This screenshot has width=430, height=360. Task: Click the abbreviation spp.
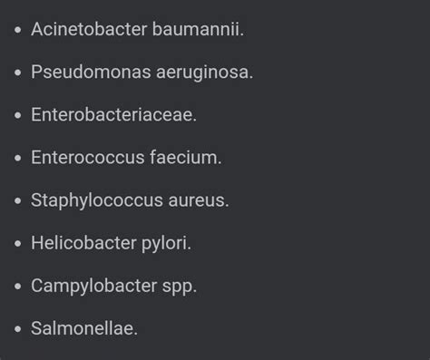[180, 287]
